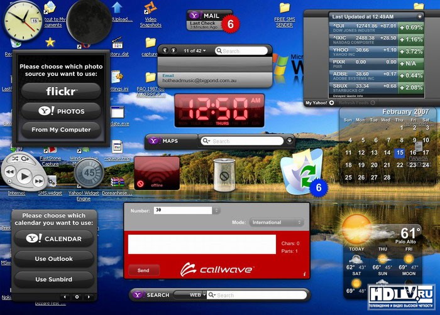The image size is (440, 315).
Task: Choose Yahoo! Photos as the photo source
Action: 61,111
